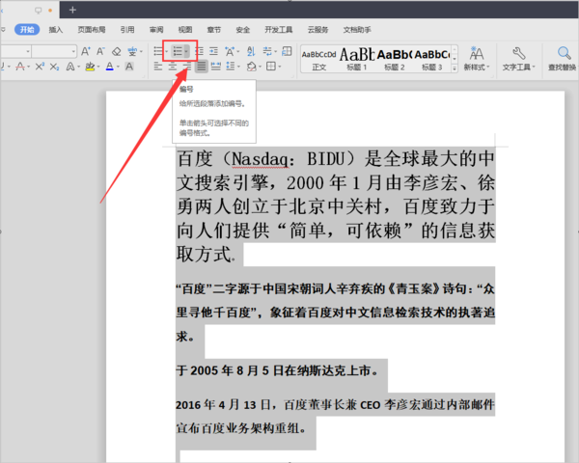Expand the styles gallery with bottom arrow

point(455,68)
